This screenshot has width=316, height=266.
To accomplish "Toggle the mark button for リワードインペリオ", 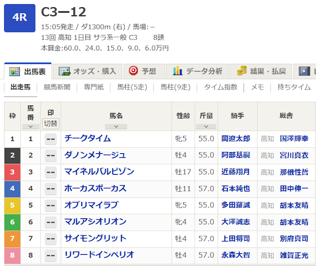I will click(50, 255).
